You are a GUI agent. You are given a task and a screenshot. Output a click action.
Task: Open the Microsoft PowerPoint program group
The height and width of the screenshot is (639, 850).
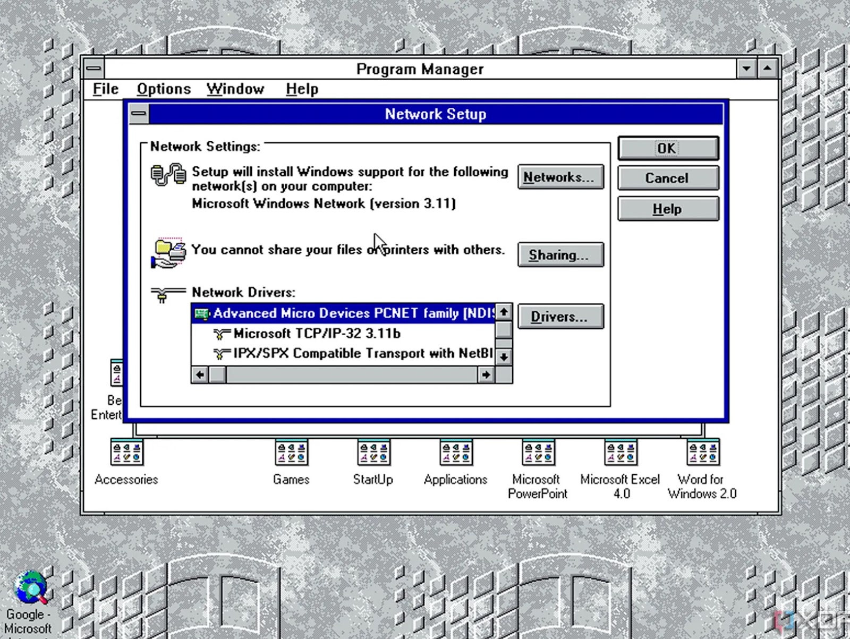pyautogui.click(x=538, y=452)
